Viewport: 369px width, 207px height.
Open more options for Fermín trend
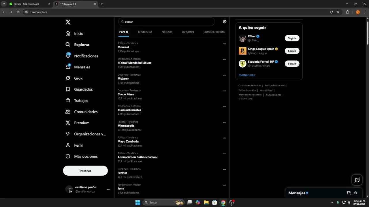[224, 170]
